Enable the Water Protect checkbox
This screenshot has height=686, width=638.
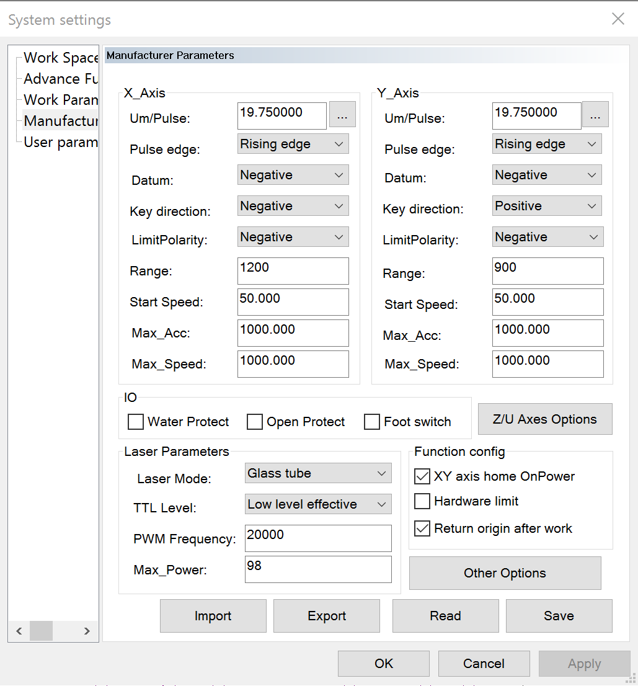[135, 422]
